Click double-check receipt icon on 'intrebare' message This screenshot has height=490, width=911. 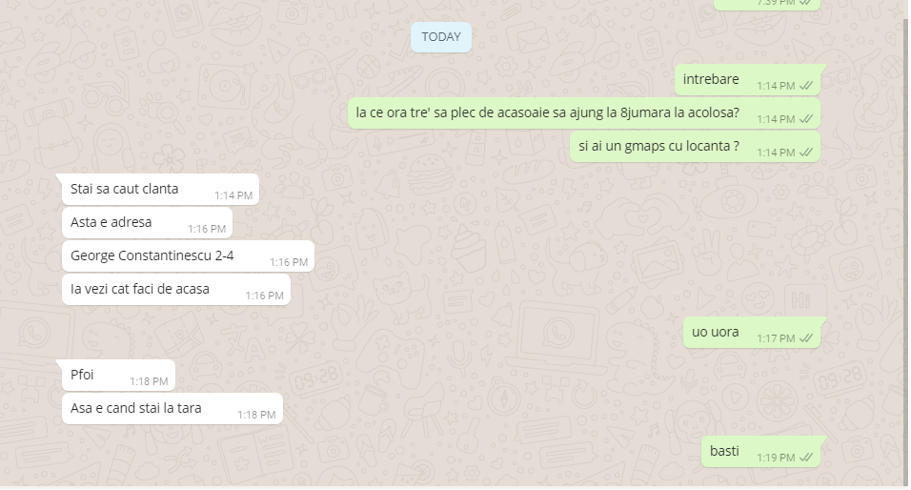click(806, 86)
